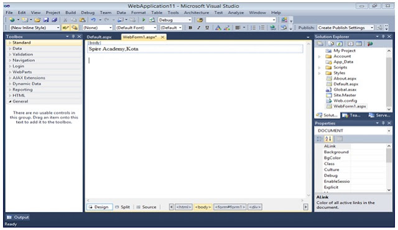This screenshot has width=398, height=230.
Task: Save the current file with the Save icon
Action: [x=46, y=20]
